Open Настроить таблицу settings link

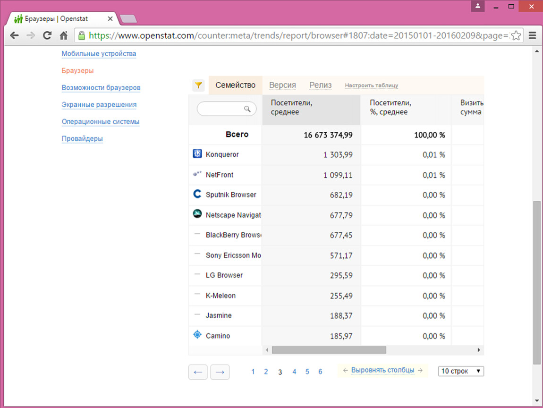[371, 85]
